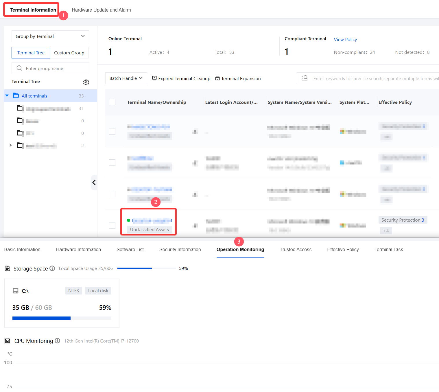Open the Batch Handle dropdown
This screenshot has height=392, width=439.
click(x=126, y=78)
